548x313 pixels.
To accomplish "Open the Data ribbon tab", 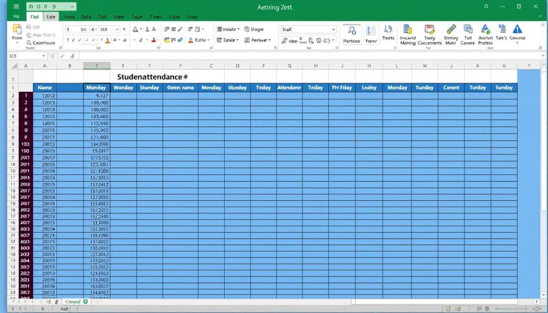I will pyautogui.click(x=86, y=17).
